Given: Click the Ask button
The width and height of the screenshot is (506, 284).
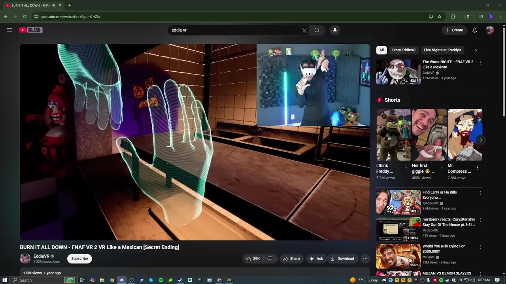Looking at the screenshot, I should pyautogui.click(x=316, y=259).
